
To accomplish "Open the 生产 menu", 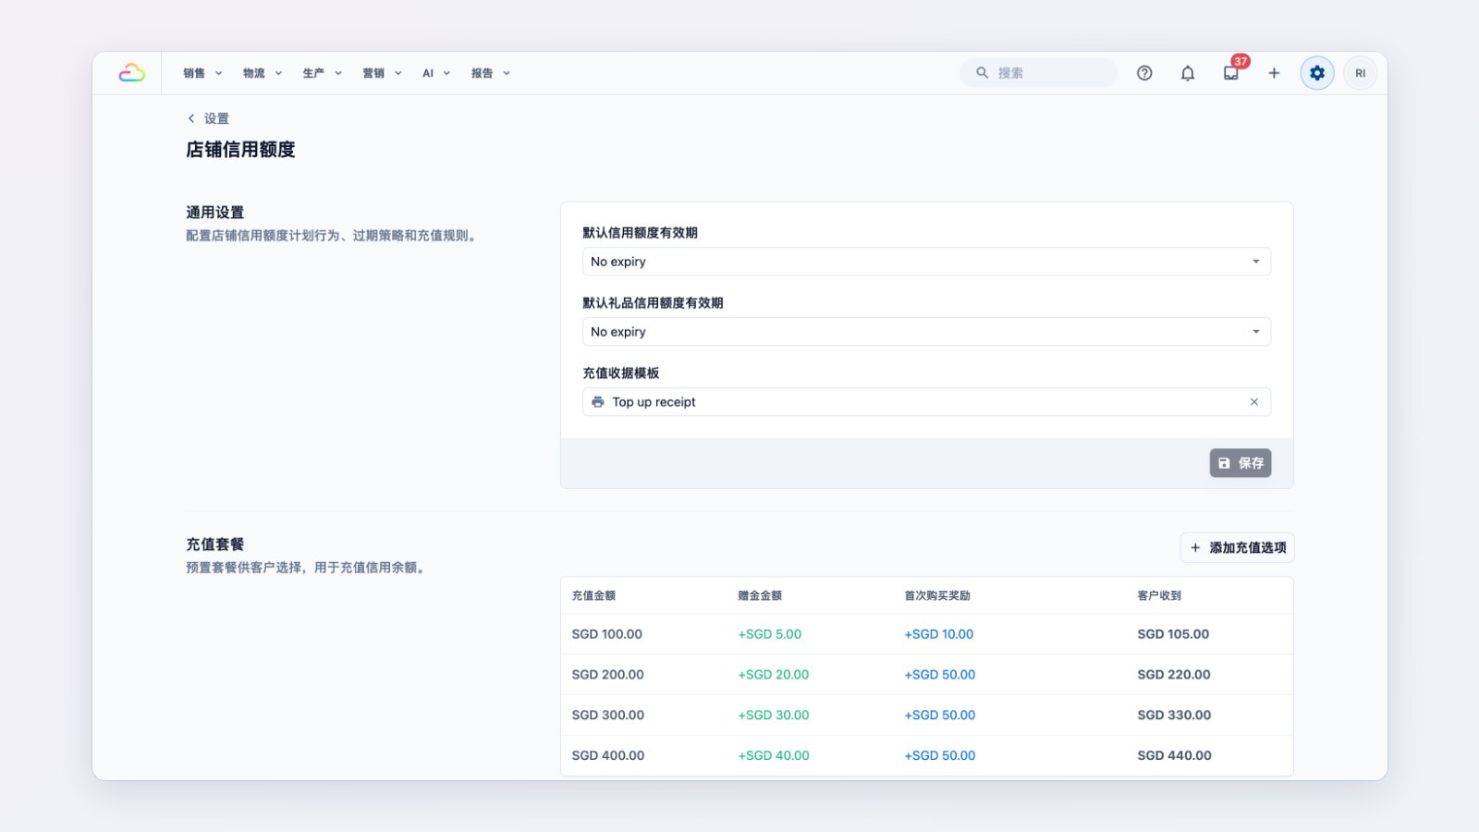I will tap(323, 73).
